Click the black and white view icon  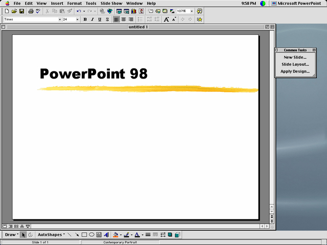[172, 11]
